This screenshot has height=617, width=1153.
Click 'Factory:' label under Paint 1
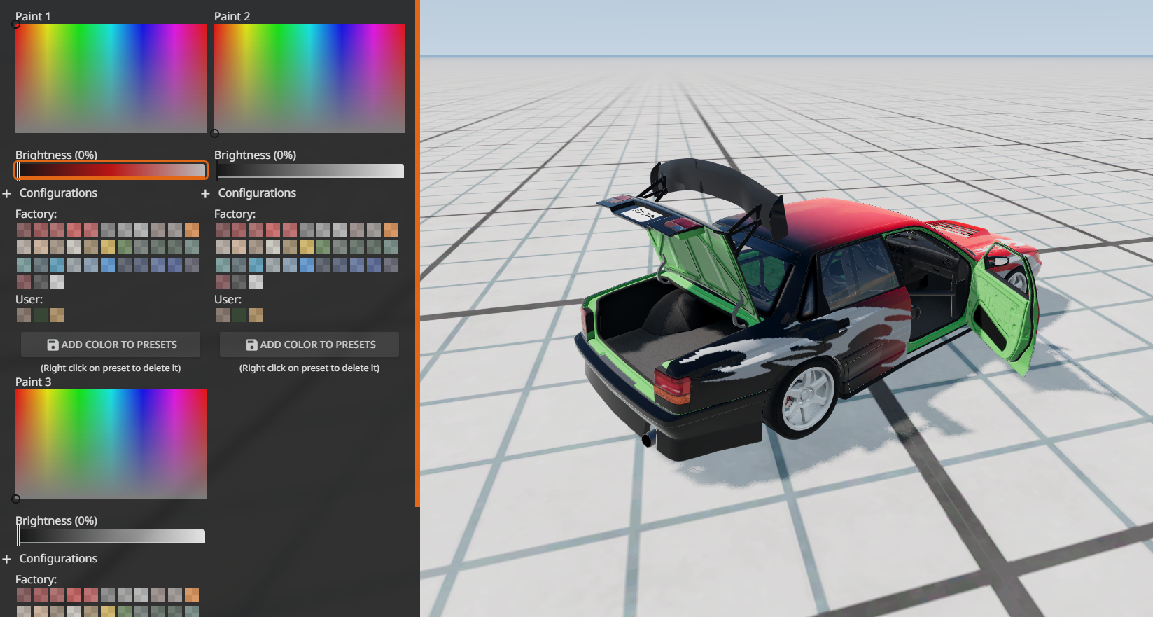click(x=36, y=214)
